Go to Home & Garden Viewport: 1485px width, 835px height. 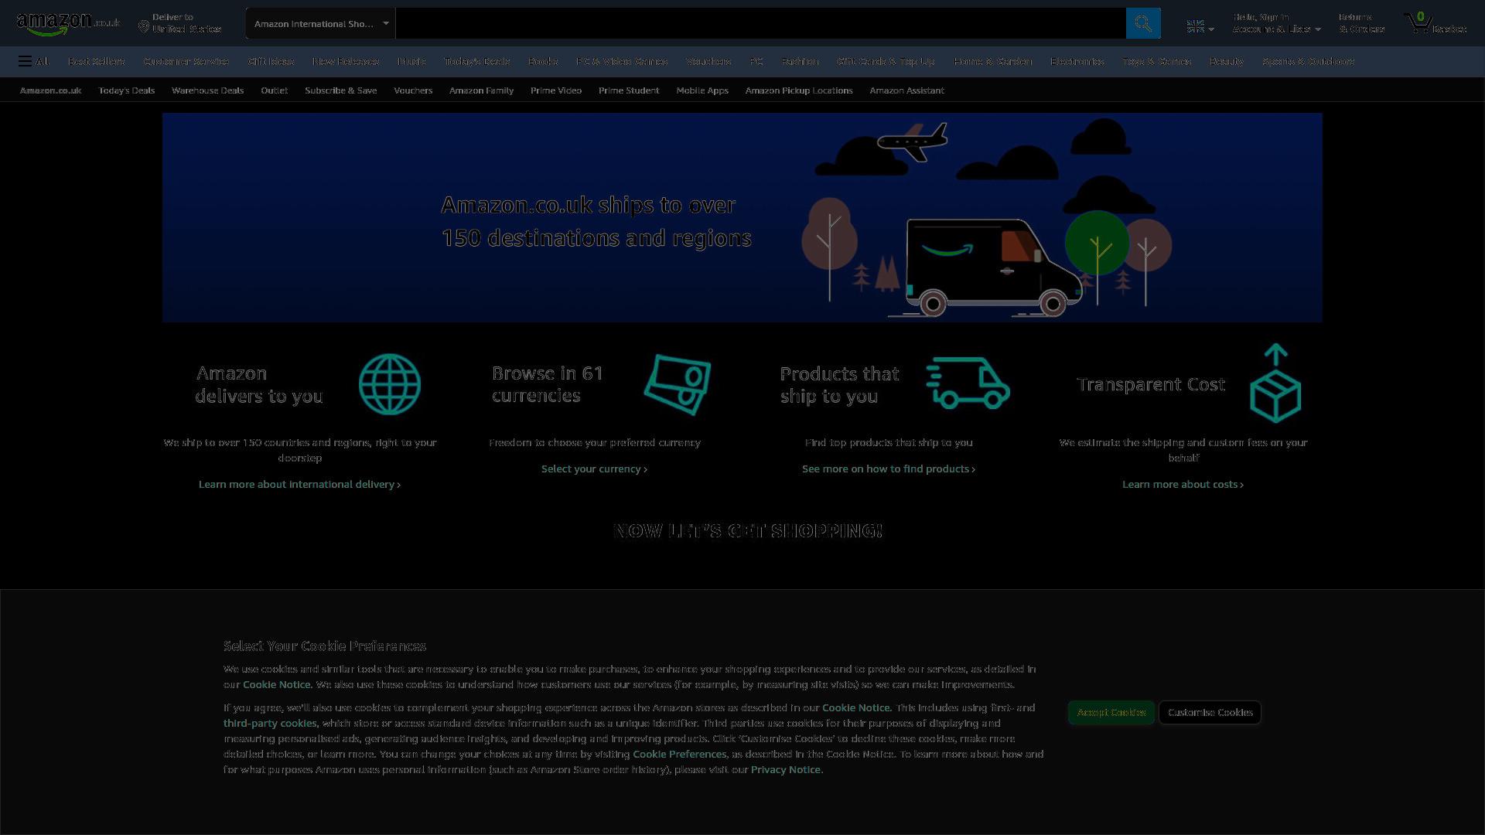click(992, 61)
